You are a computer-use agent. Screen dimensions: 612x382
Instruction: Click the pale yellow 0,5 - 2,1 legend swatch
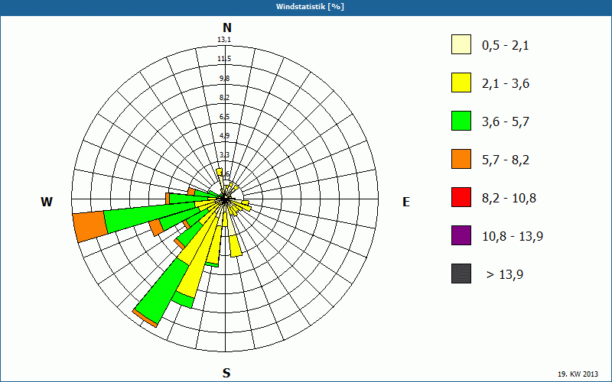point(461,44)
